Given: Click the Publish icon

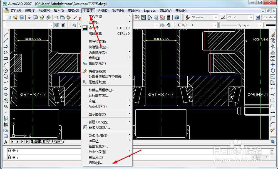Looking at the screenshot, I should point(42,17).
